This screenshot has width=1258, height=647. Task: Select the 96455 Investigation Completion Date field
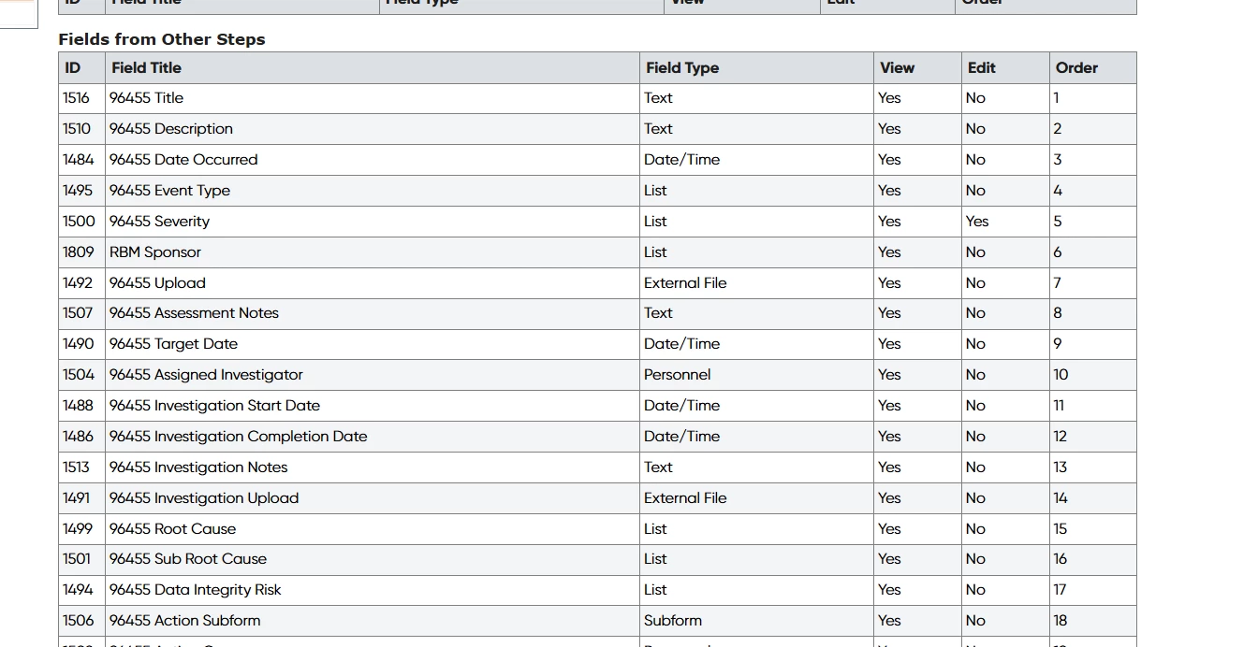pos(238,437)
